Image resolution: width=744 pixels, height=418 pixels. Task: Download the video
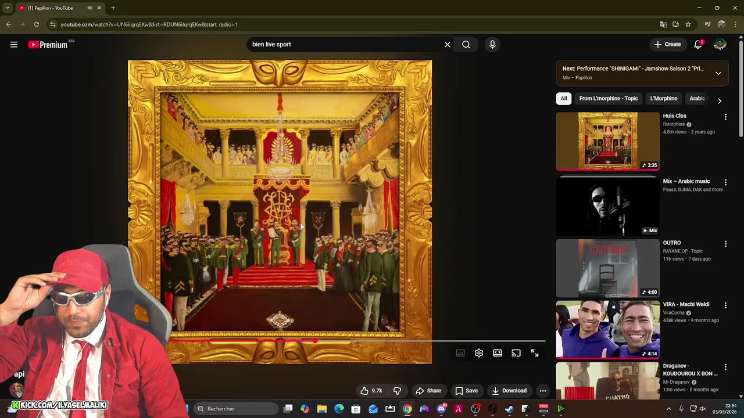click(509, 391)
